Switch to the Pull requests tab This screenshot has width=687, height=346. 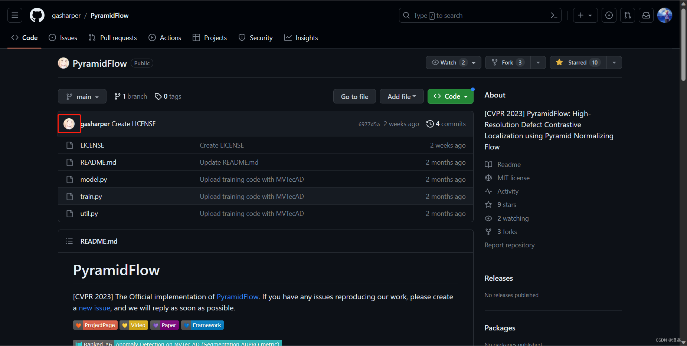[x=113, y=38]
